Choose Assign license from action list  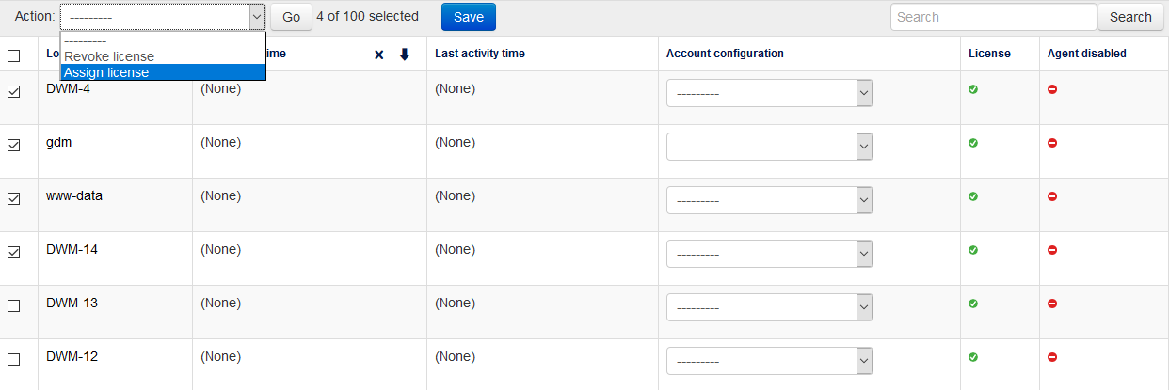click(x=106, y=72)
